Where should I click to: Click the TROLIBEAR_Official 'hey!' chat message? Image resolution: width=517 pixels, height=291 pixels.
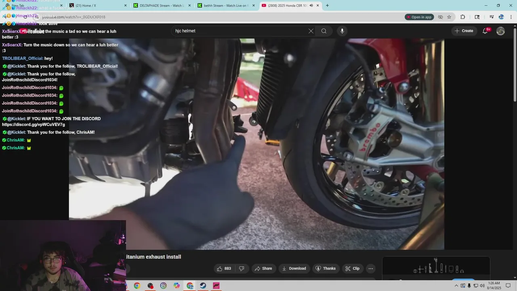[27, 59]
